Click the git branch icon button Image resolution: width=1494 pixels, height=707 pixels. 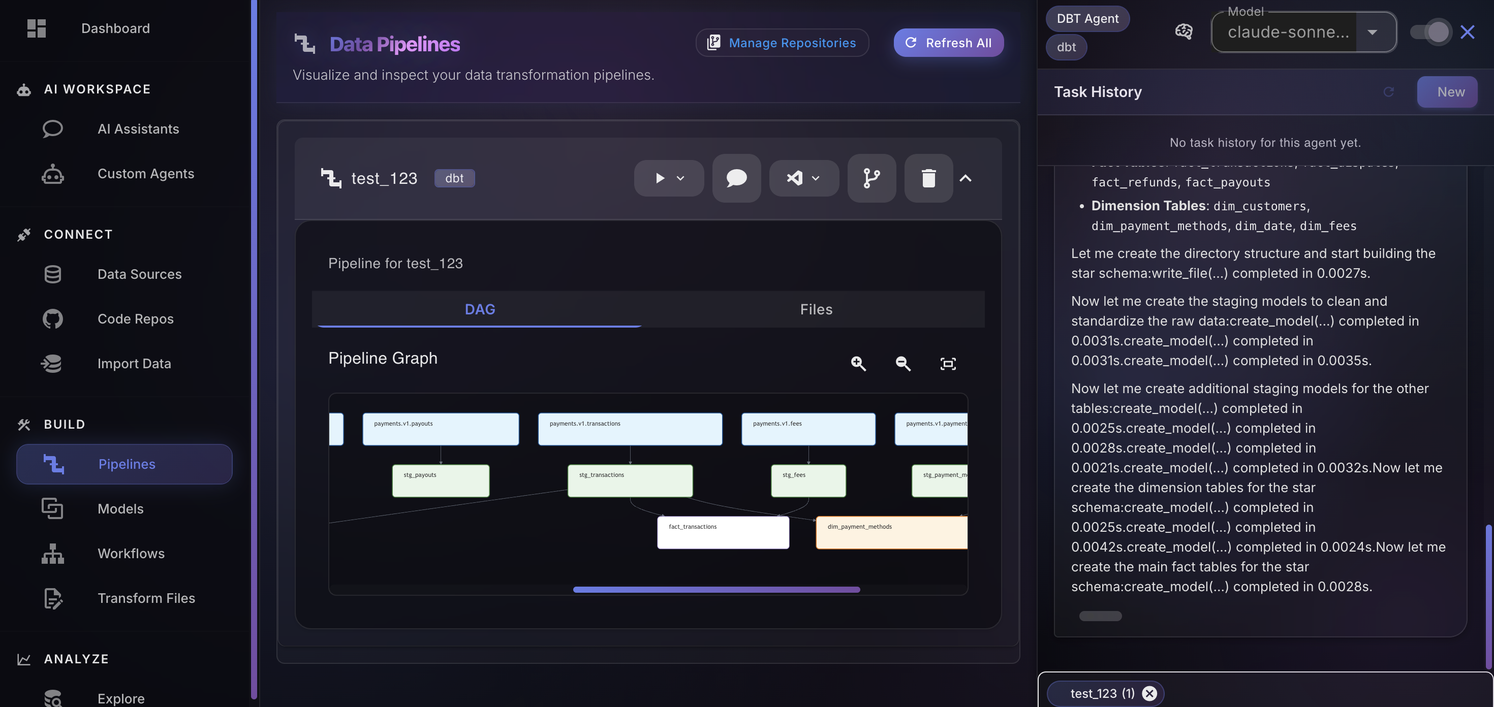click(871, 178)
